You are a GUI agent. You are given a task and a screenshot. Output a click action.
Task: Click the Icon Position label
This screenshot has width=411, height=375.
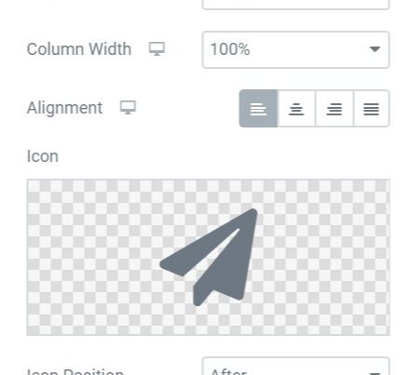coord(75,371)
